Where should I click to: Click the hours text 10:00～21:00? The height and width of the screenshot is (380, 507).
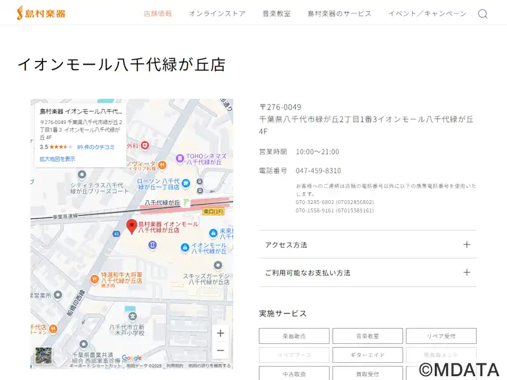point(318,151)
